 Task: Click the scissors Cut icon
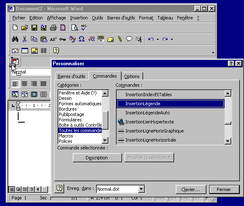(x=24, y=39)
